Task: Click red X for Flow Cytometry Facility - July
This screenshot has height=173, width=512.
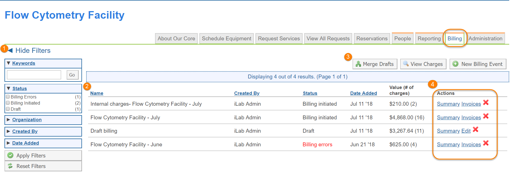Action: click(486, 116)
